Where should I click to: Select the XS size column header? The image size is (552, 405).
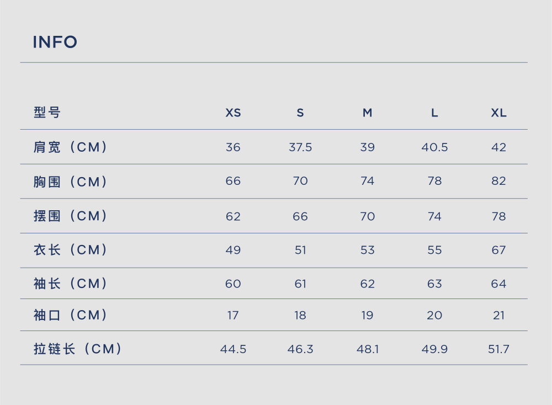[x=233, y=113]
